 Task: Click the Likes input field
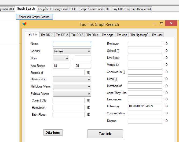(x=145, y=79)
